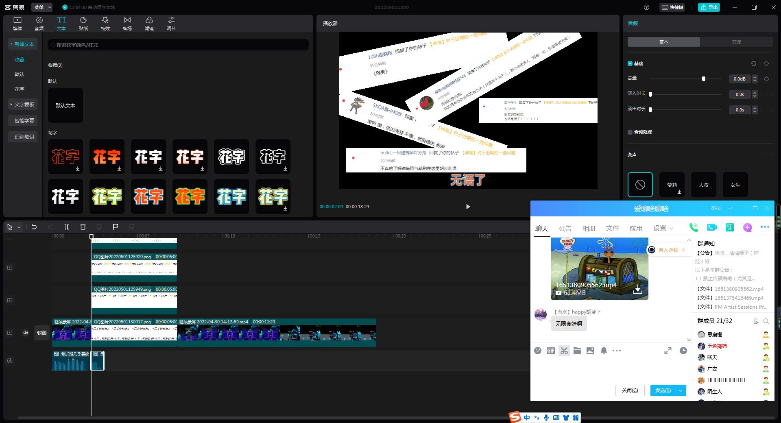
Task: Select the 女生 voice changer effect
Action: 735,185
